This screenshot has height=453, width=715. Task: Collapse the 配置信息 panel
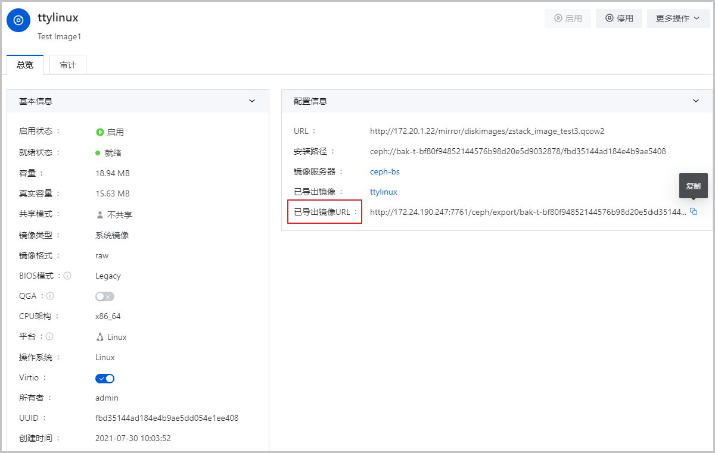696,101
